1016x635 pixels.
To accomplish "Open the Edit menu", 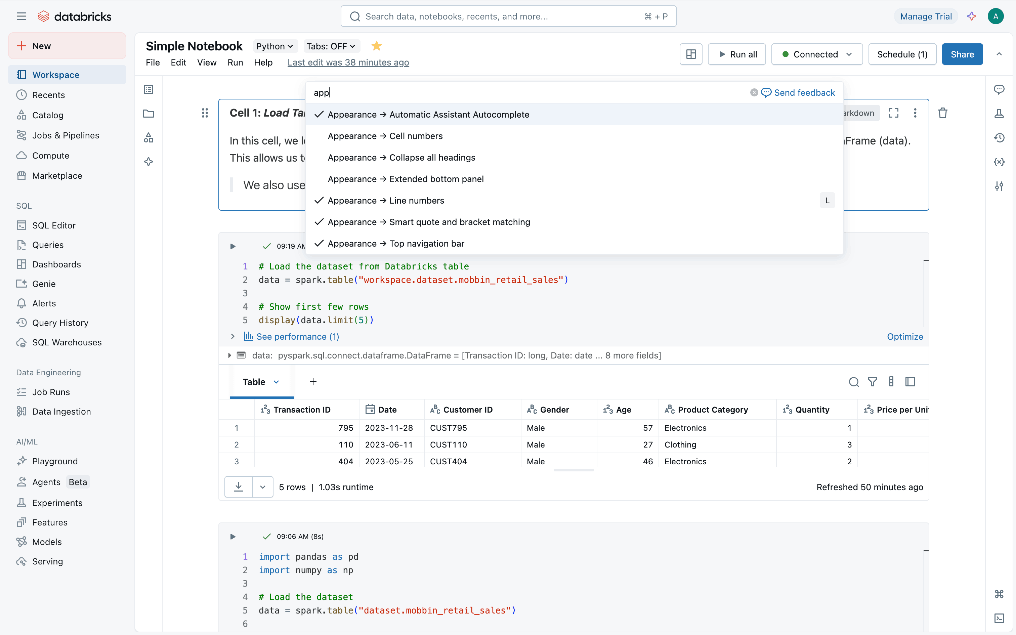I will (x=178, y=62).
